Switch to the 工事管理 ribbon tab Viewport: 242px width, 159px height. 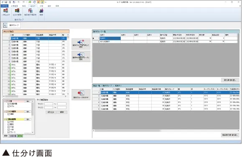pos(14,6)
